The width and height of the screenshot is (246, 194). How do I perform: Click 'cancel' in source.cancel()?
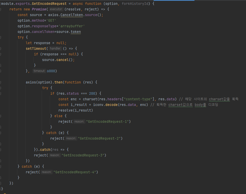tap(63, 60)
